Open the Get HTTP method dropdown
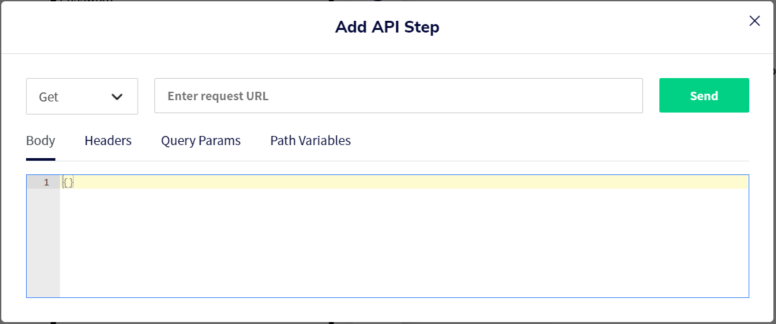The image size is (776, 324). [x=82, y=96]
